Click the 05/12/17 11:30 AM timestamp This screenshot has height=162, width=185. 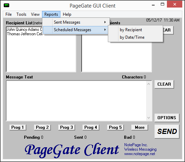[163, 20]
